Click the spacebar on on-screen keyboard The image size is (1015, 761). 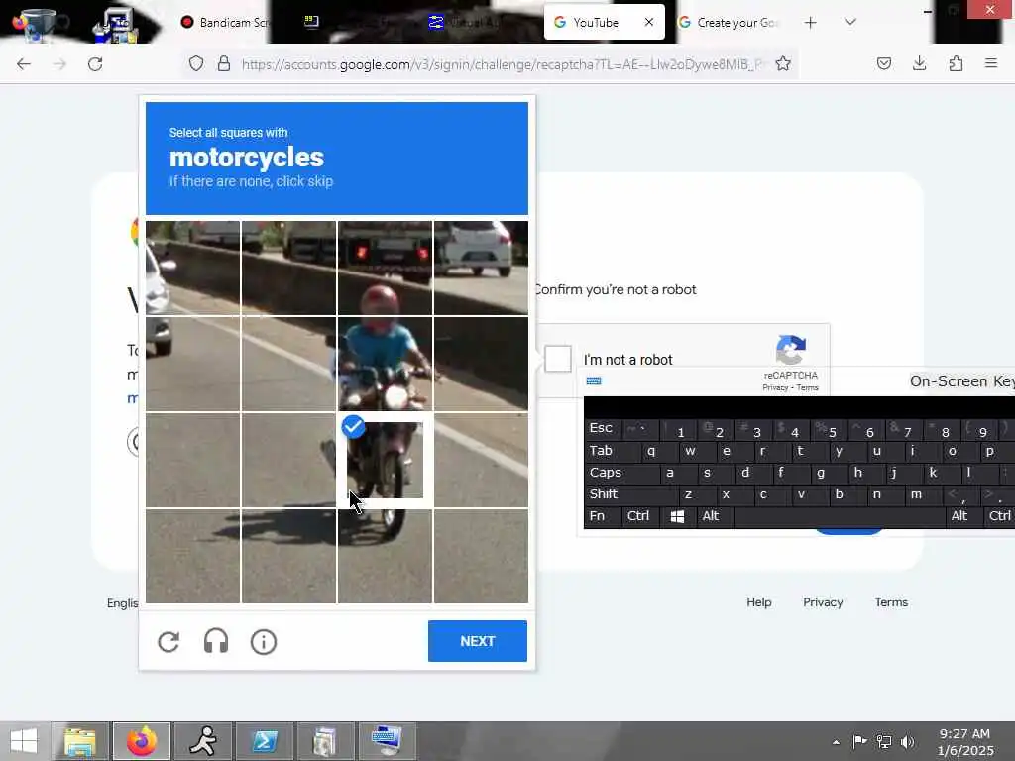pyautogui.click(x=840, y=516)
